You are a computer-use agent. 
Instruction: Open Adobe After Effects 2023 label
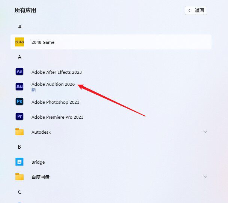pos(57,72)
